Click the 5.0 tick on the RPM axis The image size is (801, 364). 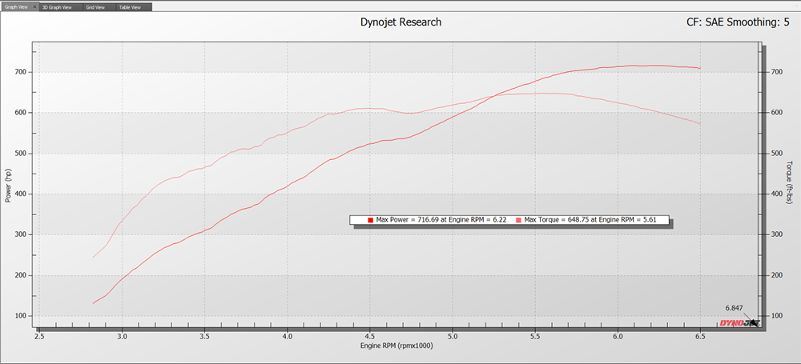[x=452, y=338]
